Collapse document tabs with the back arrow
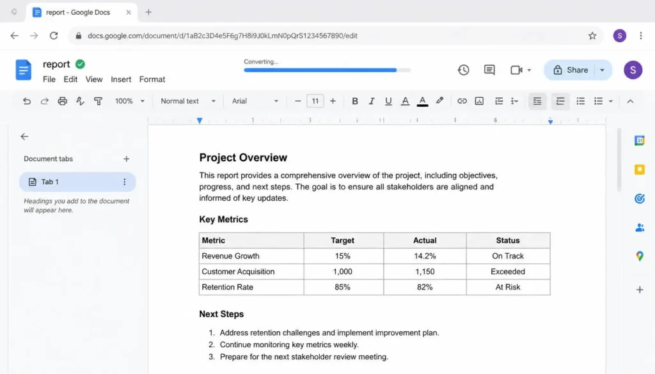The height and width of the screenshot is (374, 655). 25,136
